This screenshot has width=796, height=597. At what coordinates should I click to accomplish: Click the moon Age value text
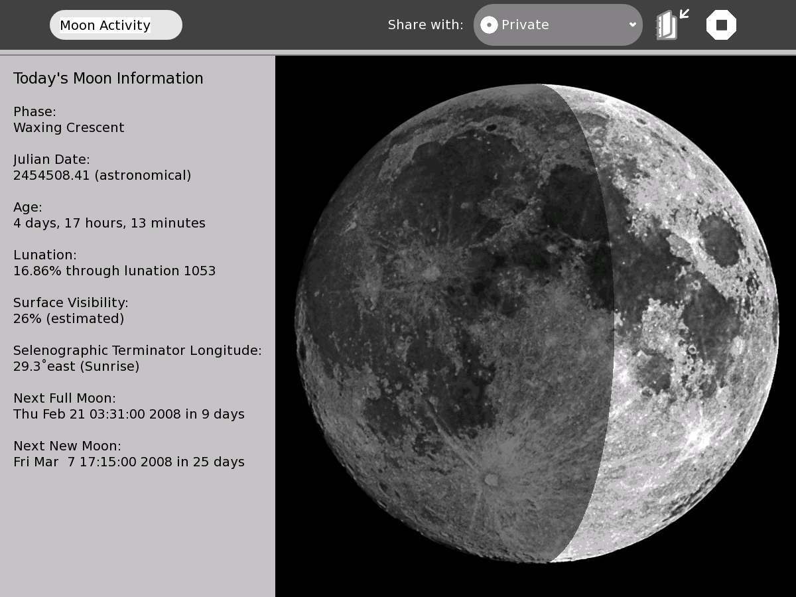coord(109,223)
